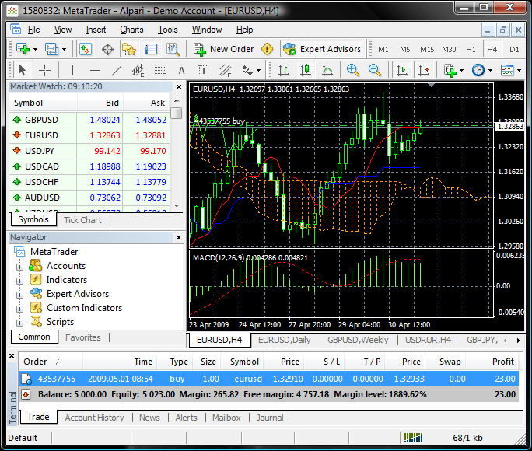Viewport: 532px width, 451px height.
Task: Select the text label T tool
Action: click(x=203, y=71)
